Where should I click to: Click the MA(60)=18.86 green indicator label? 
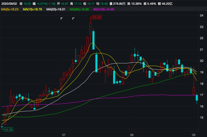80,9
